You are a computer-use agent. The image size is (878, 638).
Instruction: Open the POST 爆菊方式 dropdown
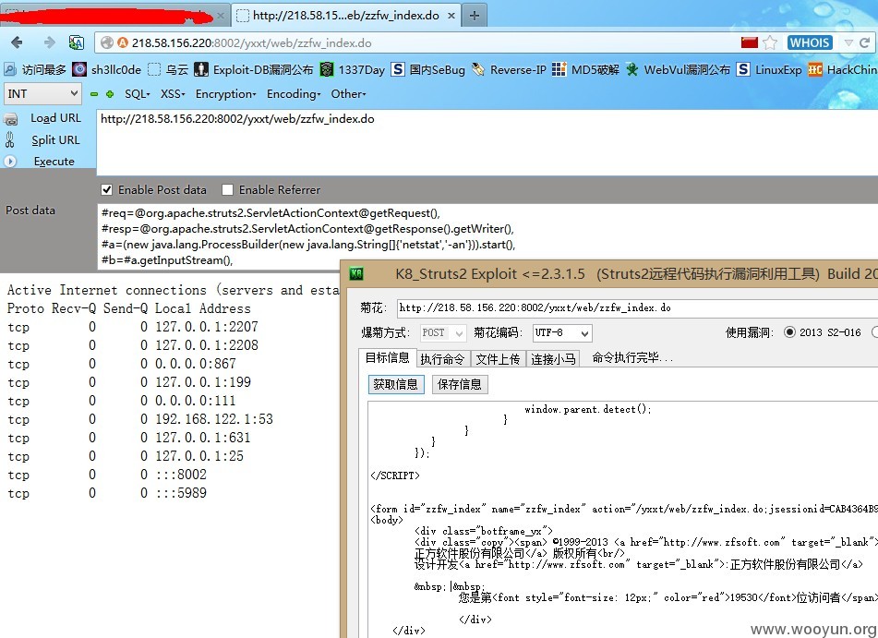443,332
